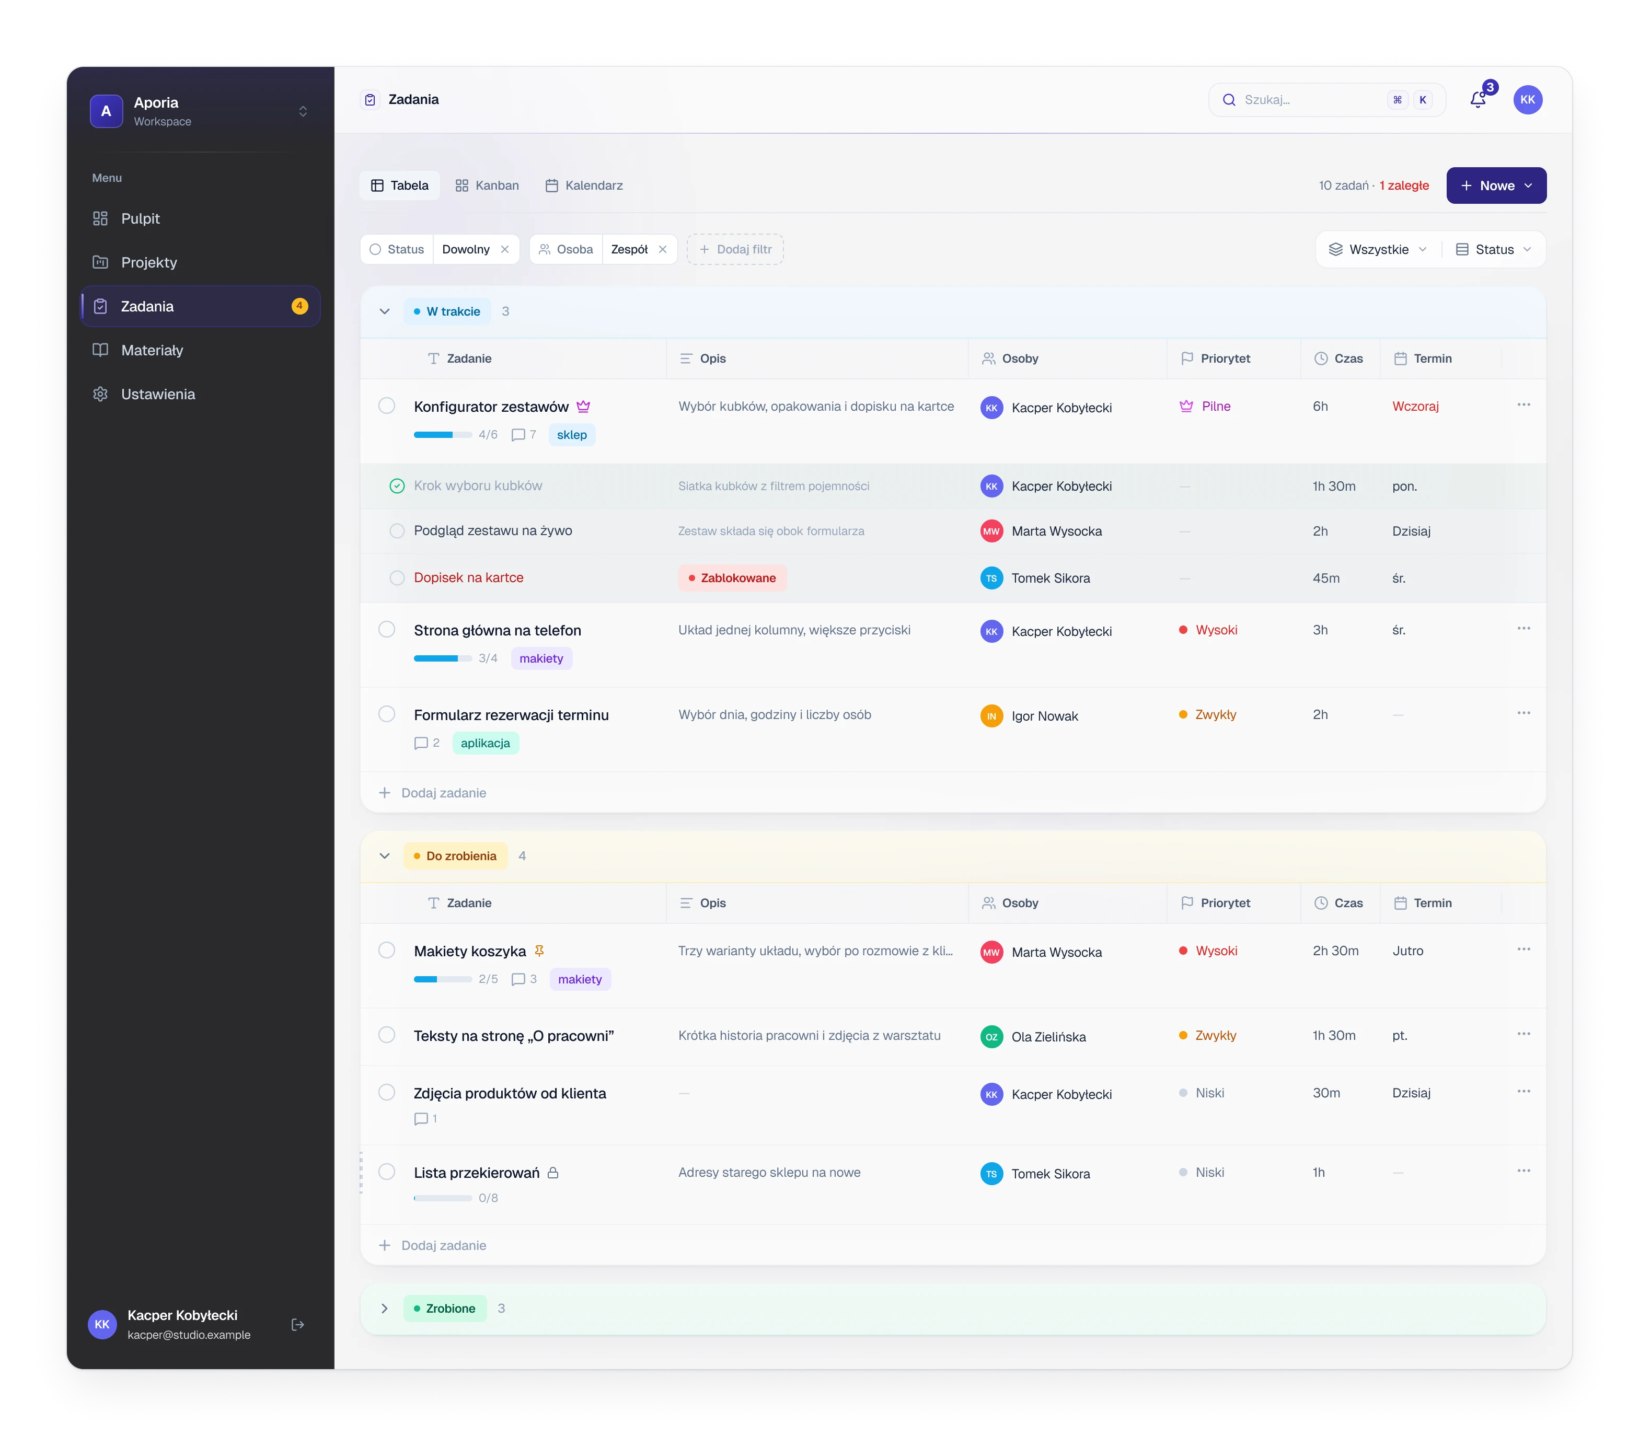This screenshot has width=1639, height=1436.
Task: Click the Nowe button
Action: [x=1496, y=185]
